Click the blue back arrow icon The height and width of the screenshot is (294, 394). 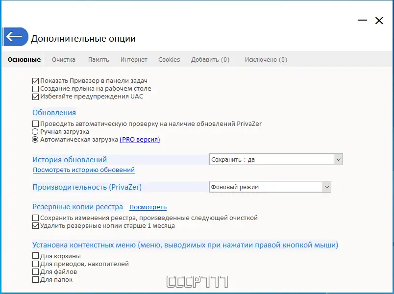pyautogui.click(x=15, y=36)
